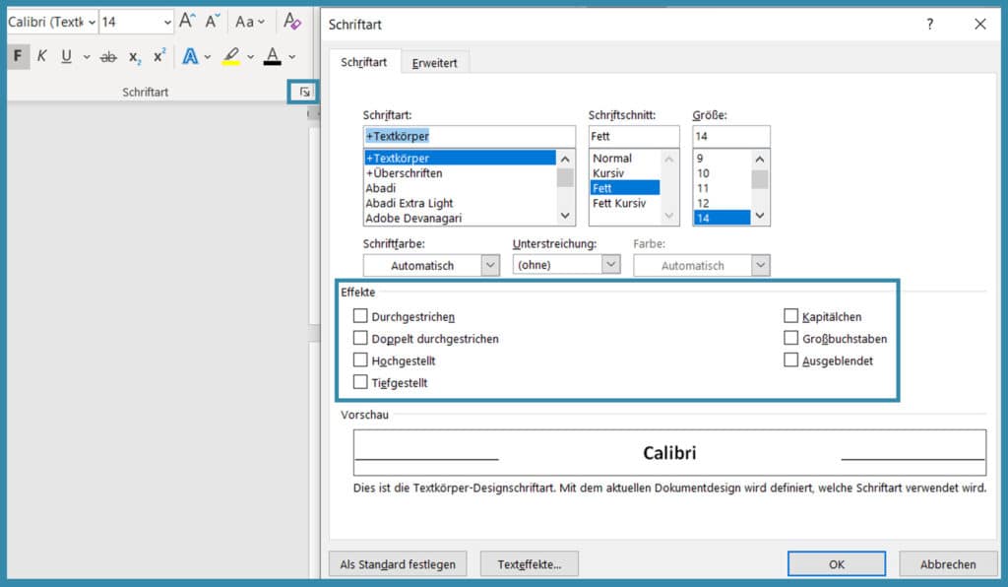Expand the Unterstreichung dropdown
The width and height of the screenshot is (1008, 587).
click(610, 264)
